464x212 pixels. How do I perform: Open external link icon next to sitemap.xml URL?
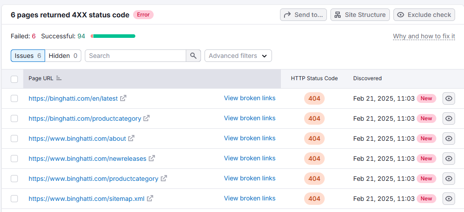point(150,199)
